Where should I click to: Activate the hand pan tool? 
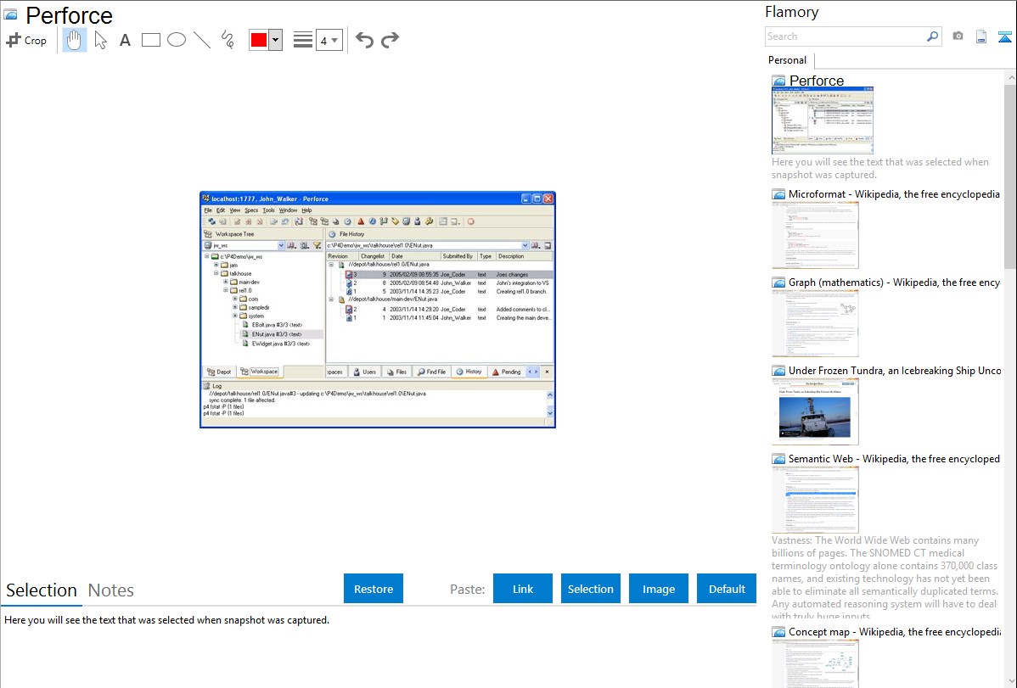74,40
